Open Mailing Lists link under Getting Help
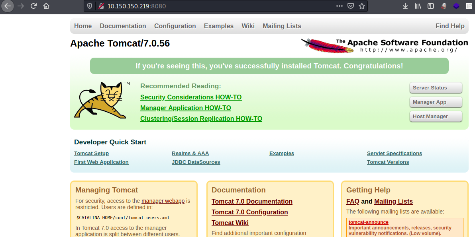The image size is (475, 237). click(394, 201)
